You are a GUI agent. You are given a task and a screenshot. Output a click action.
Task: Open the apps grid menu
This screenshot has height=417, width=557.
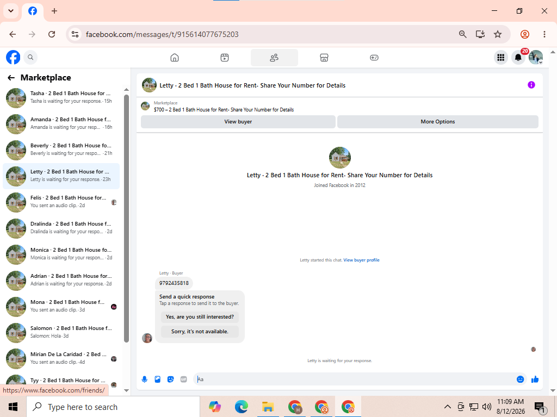pyautogui.click(x=501, y=57)
